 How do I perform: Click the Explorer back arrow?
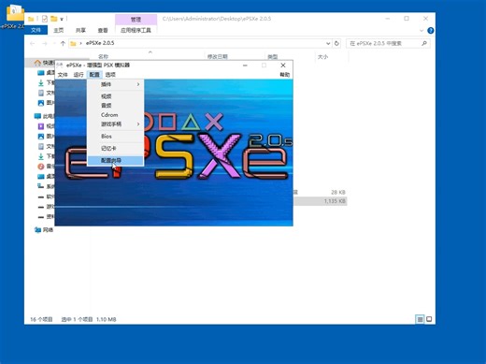click(33, 43)
